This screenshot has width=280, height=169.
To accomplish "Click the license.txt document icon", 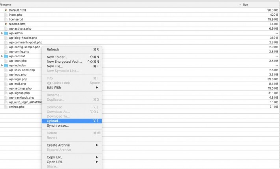I will pyautogui.click(x=6, y=19).
